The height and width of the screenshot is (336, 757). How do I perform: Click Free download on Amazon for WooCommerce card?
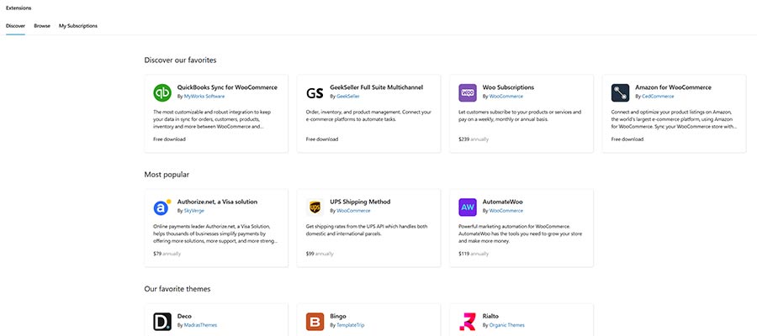pos(627,139)
